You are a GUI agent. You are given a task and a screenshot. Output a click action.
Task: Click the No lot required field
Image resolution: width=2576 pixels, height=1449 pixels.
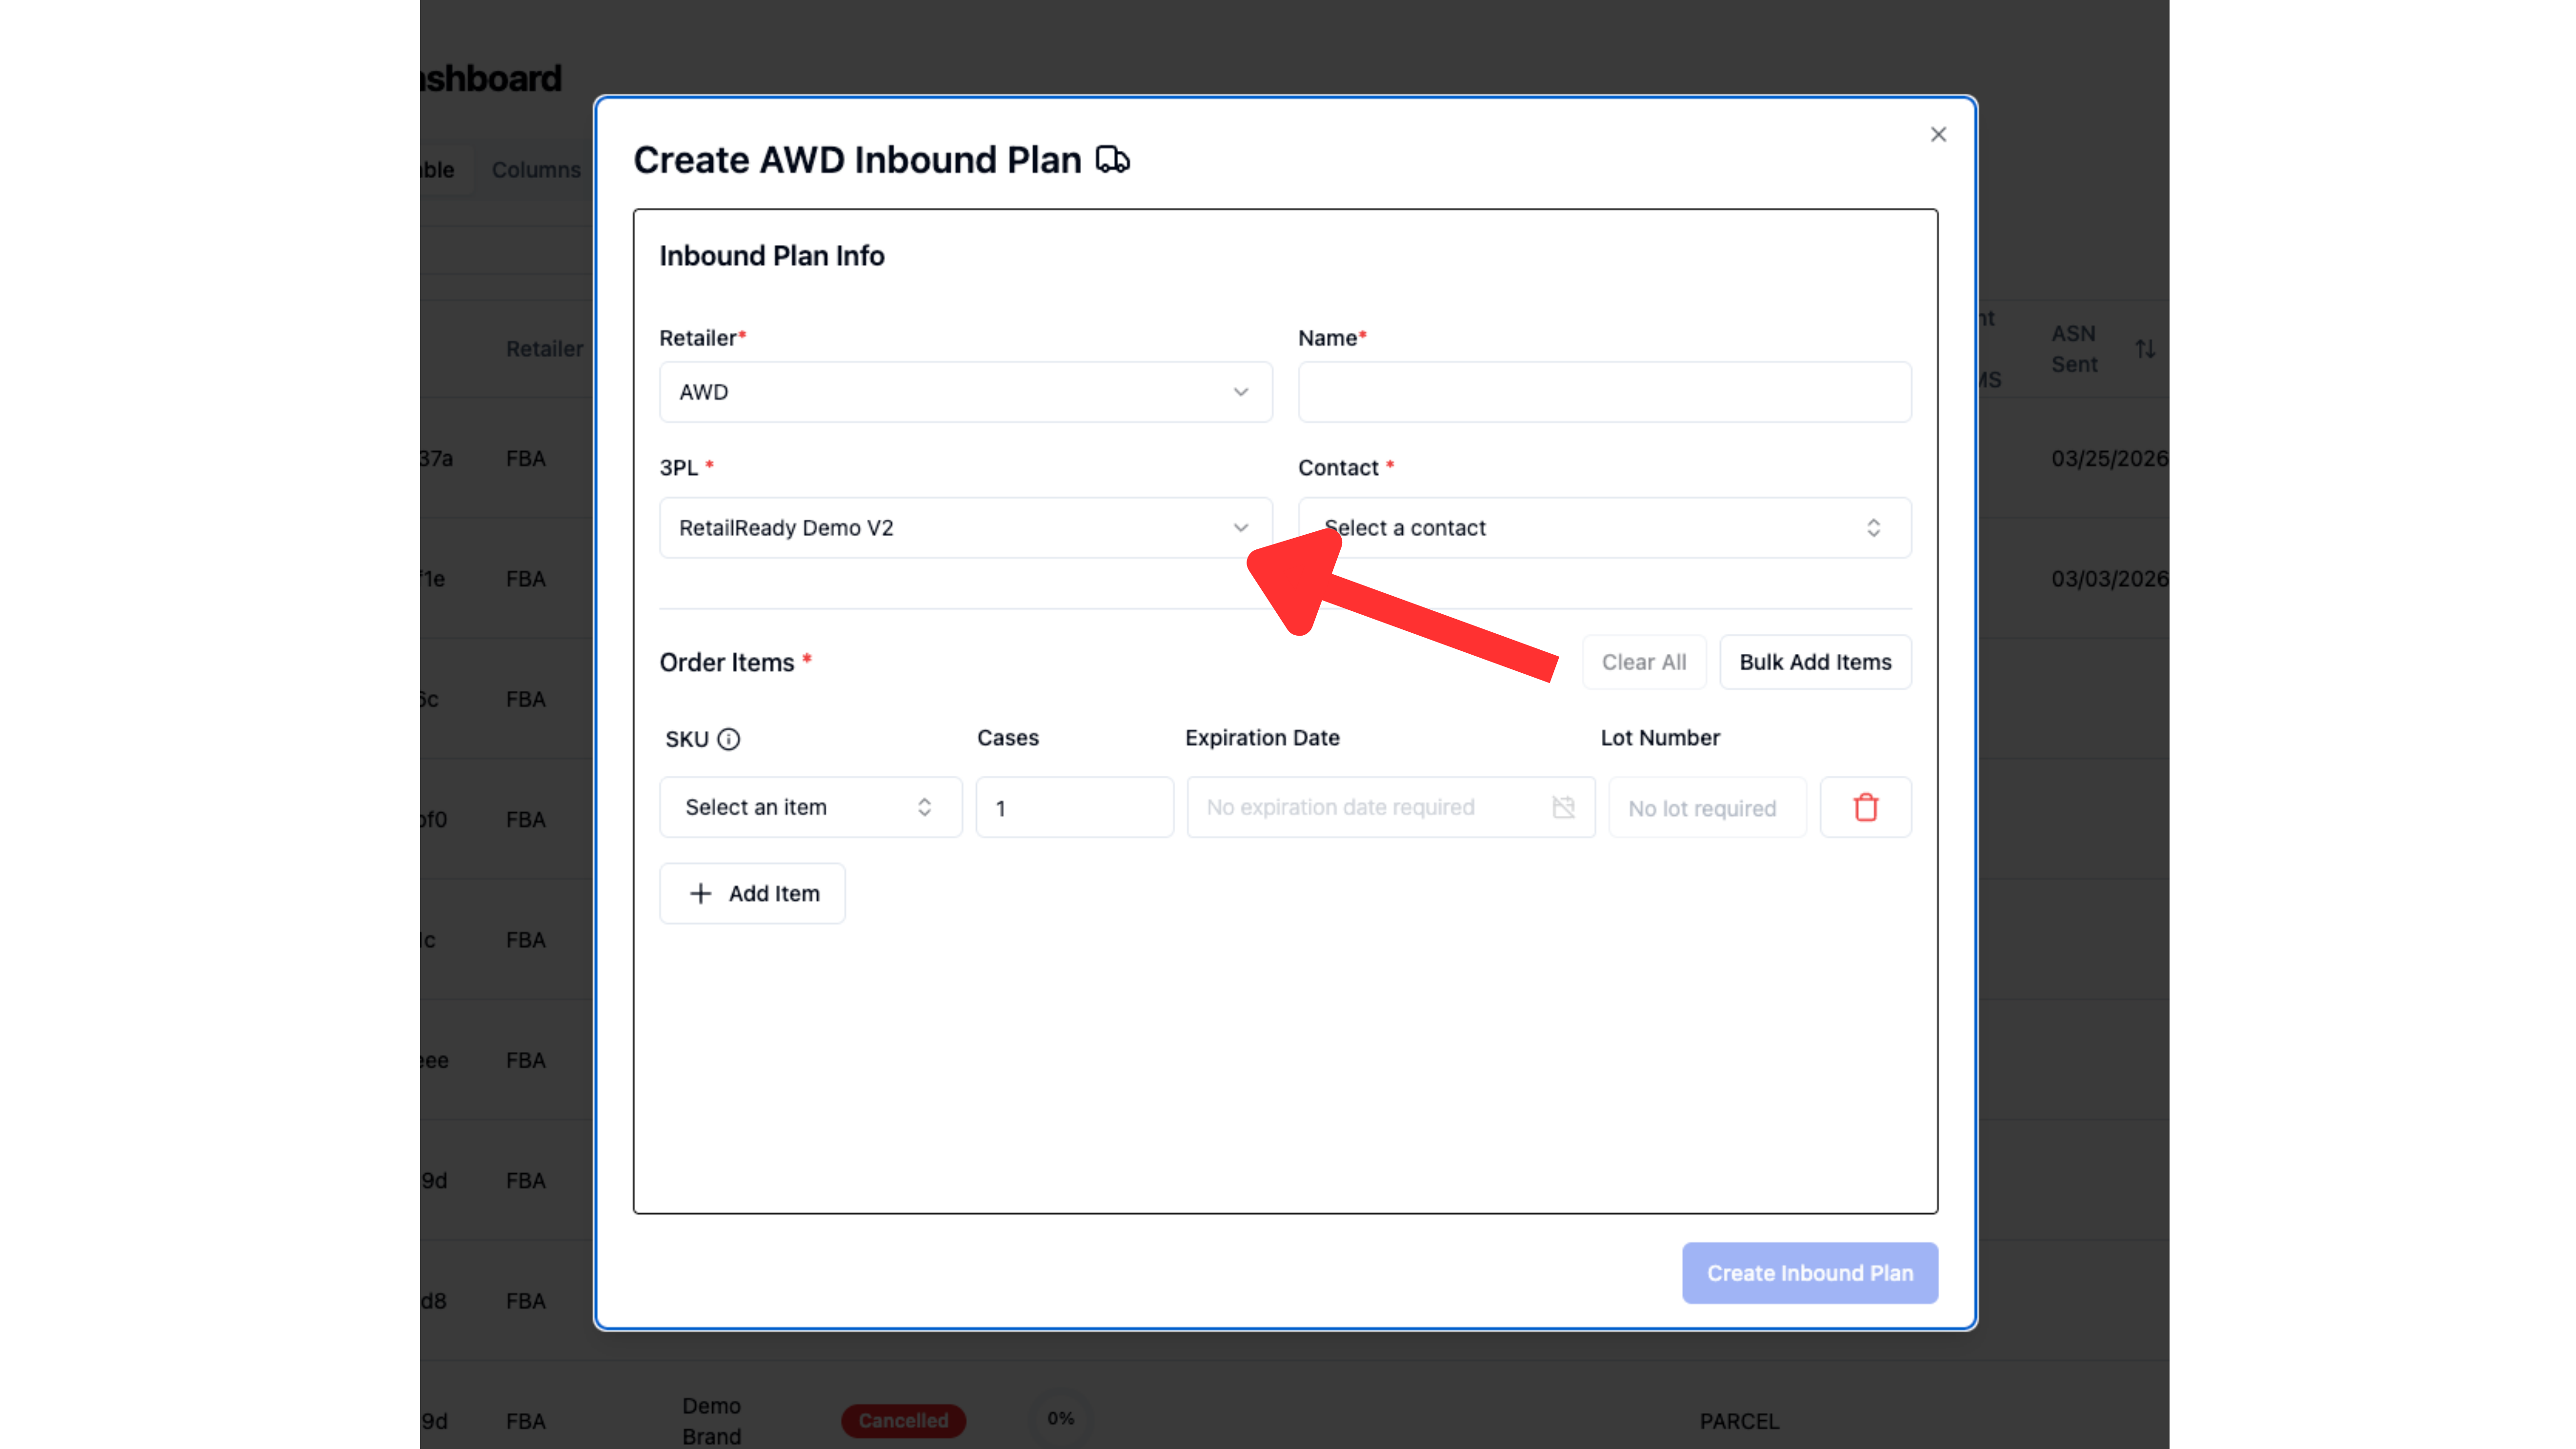coord(1707,807)
